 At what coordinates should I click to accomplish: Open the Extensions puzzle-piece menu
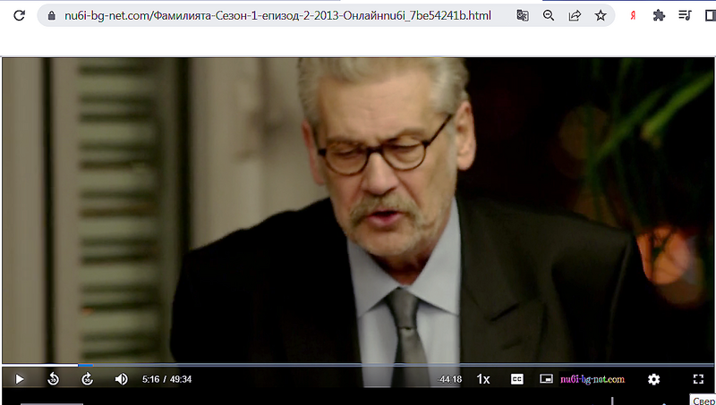click(x=659, y=15)
